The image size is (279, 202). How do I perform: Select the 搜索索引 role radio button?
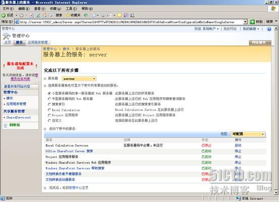coord(49,104)
